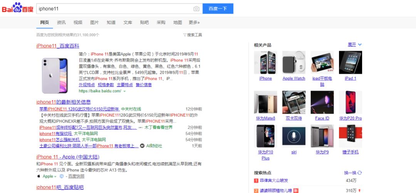This screenshot has width=416, height=193.
Task: Click the 锤子手机 product thumbnail
Action: (351, 136)
